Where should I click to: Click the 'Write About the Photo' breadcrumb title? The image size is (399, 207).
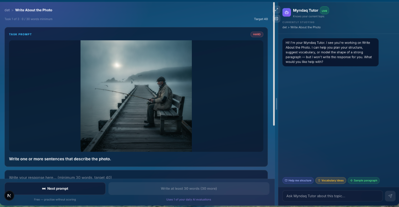34,10
